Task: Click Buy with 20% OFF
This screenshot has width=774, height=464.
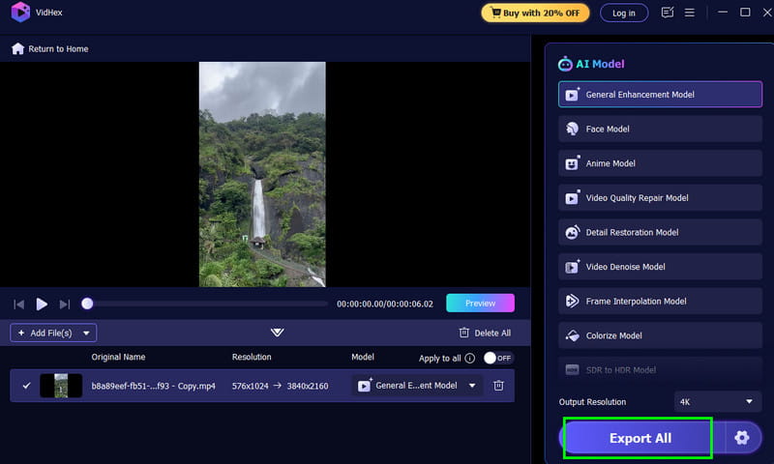Action: coord(535,13)
